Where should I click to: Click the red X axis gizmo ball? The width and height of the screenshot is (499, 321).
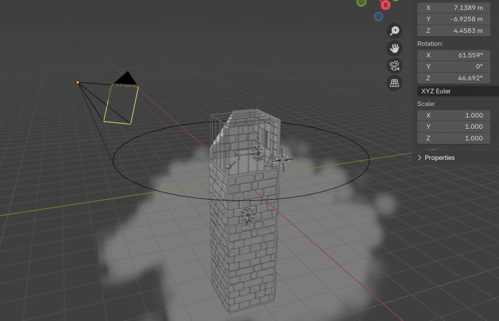385,5
